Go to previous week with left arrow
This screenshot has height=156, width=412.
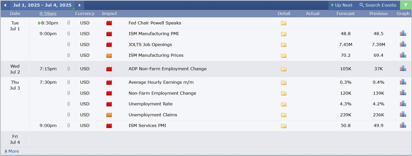click(5, 5)
